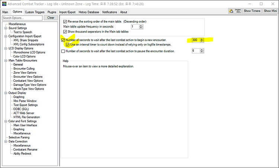Select Color LCD Options
Viewport: 279px width, 168px height.
25,57
